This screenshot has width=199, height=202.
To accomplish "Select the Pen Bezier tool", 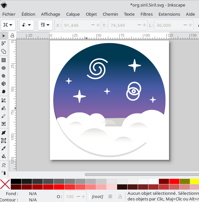I will click(4, 100).
